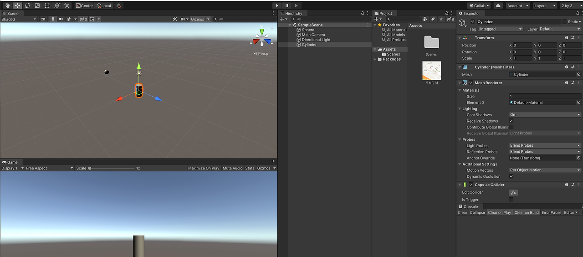Enable the Is Trigger checkbox

tap(511, 200)
